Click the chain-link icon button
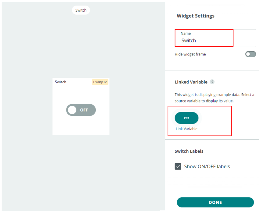Image resolution: width=259 pixels, height=211 pixels. point(186,118)
